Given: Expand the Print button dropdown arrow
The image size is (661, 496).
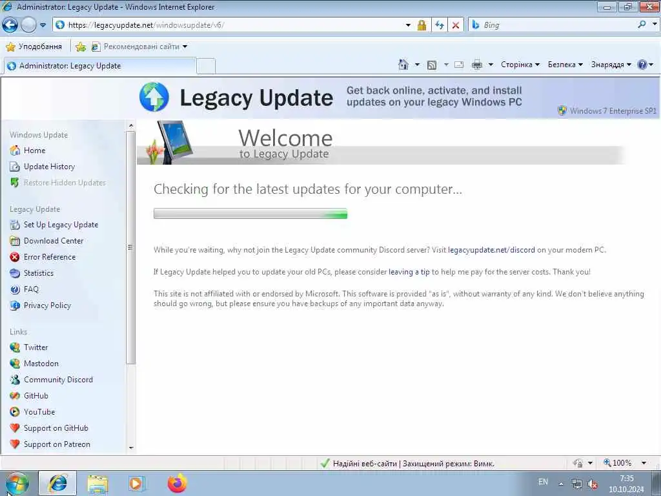Looking at the screenshot, I should (491, 65).
